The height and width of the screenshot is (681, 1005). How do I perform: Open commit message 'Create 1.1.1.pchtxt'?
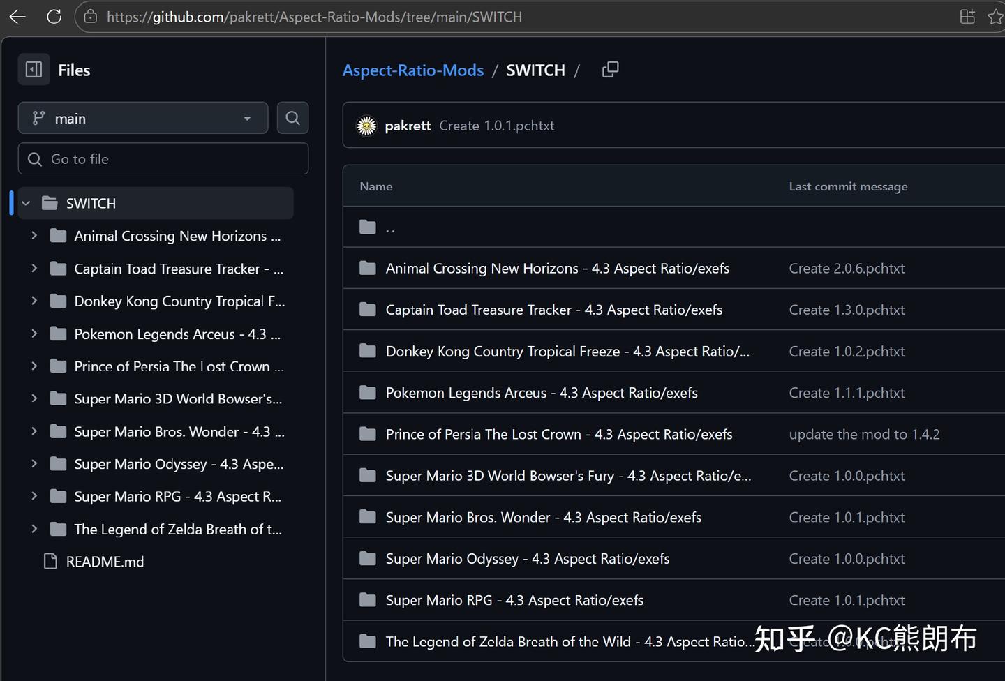[847, 393]
